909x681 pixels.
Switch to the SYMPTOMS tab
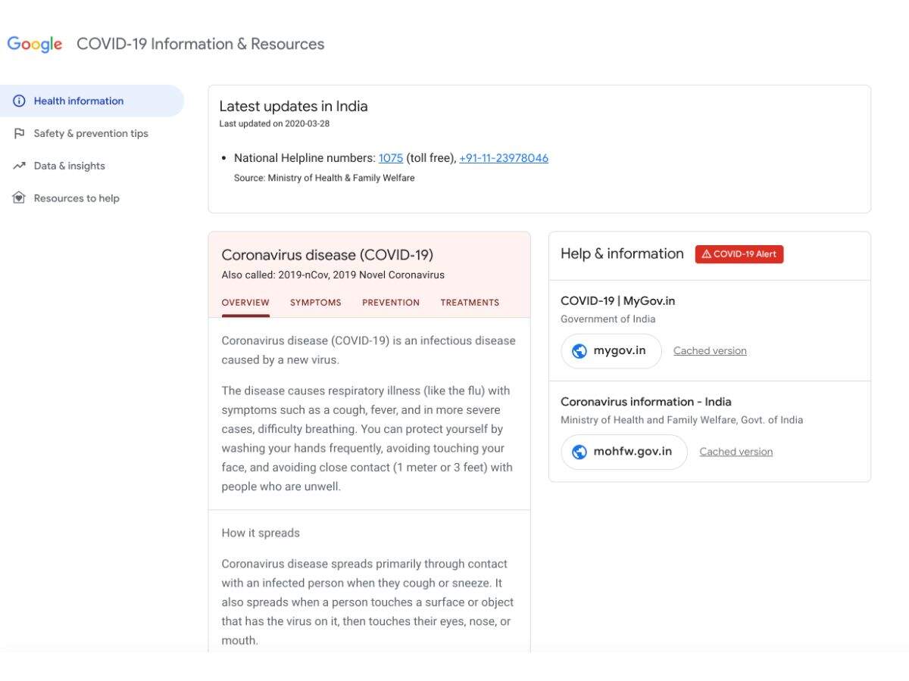click(314, 302)
